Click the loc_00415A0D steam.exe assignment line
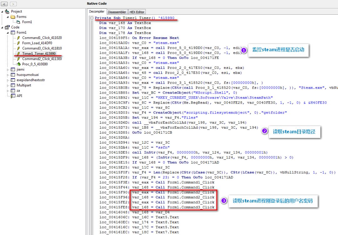Viewport: 338px width, 235px height. [x=139, y=43]
